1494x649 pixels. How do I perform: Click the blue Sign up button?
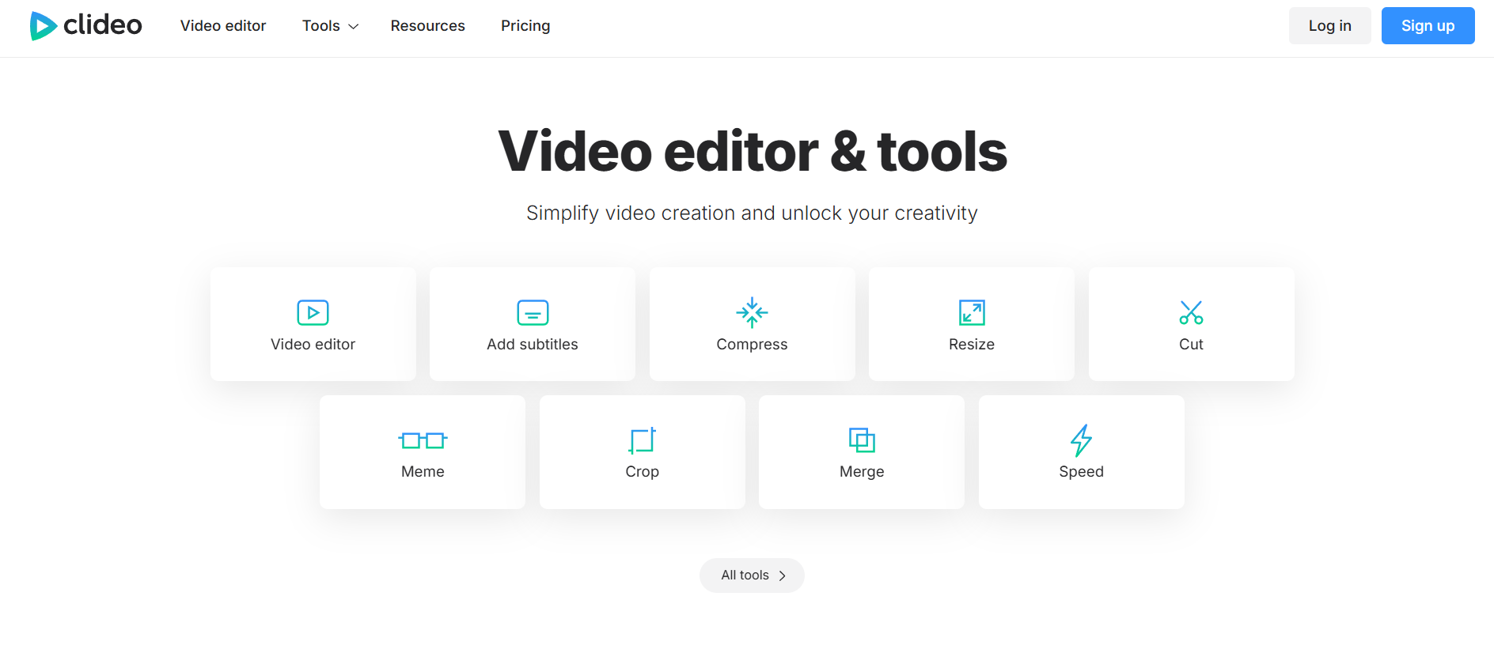1428,26
